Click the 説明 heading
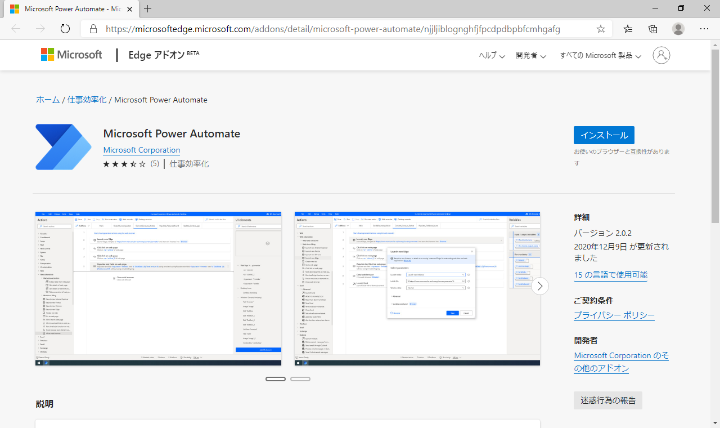This screenshot has width=720, height=428. [x=44, y=404]
